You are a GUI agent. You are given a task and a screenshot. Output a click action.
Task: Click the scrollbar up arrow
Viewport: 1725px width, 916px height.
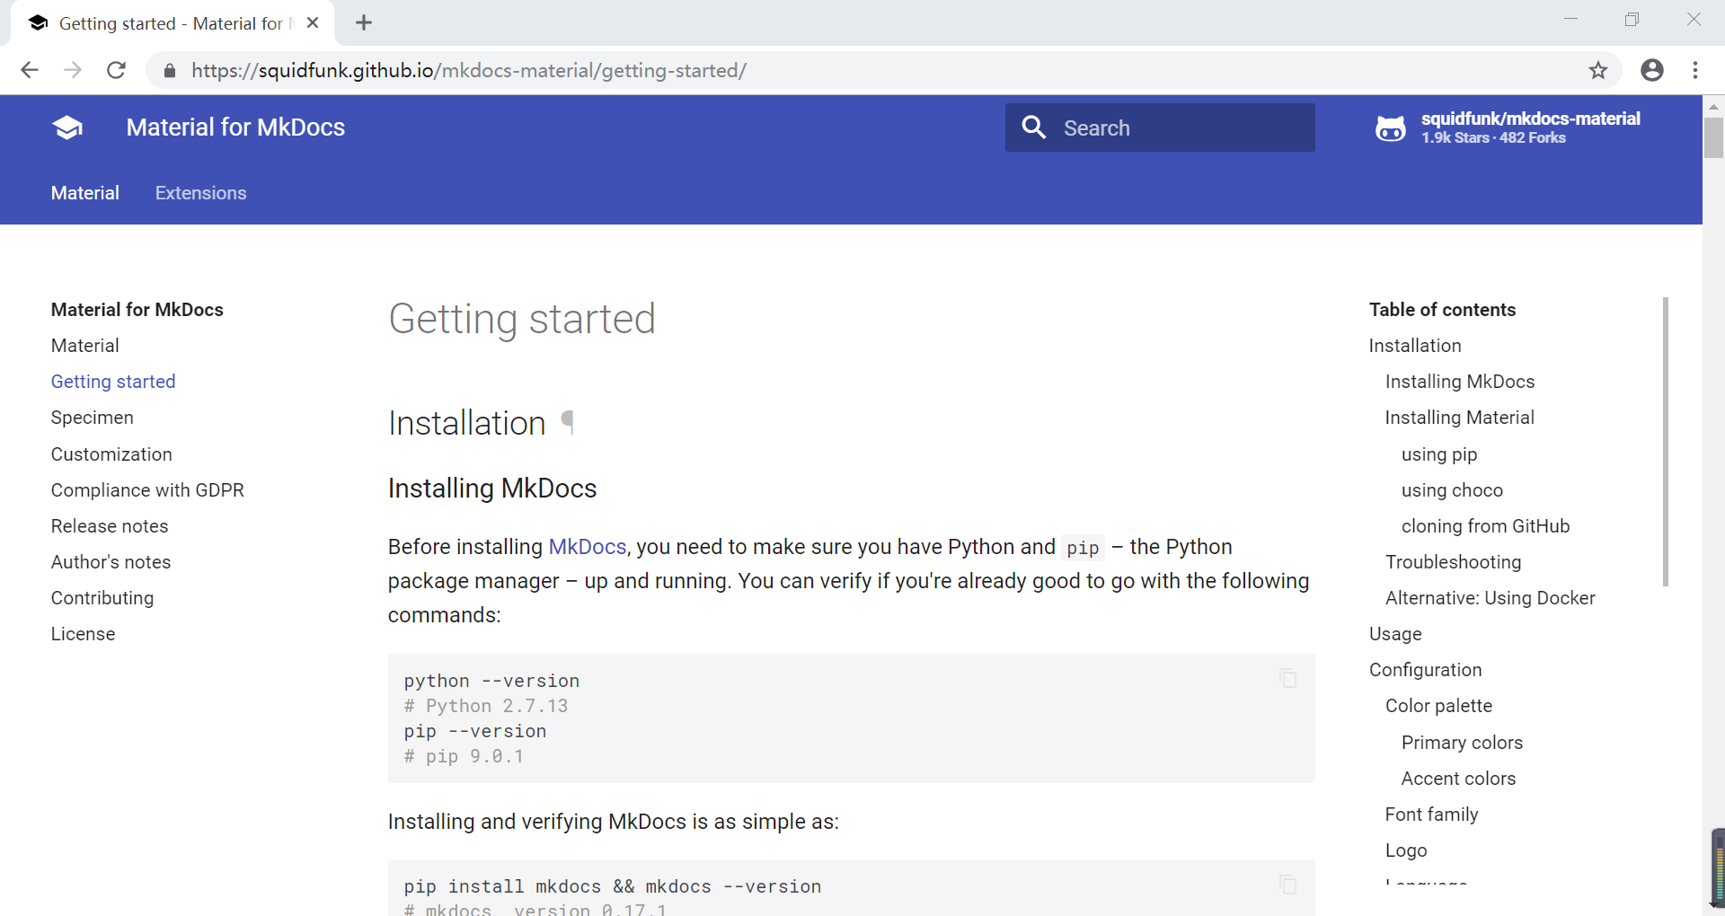[1713, 105]
